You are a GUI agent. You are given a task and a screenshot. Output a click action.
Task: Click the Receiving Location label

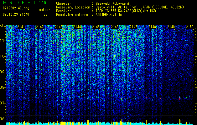[73, 7]
